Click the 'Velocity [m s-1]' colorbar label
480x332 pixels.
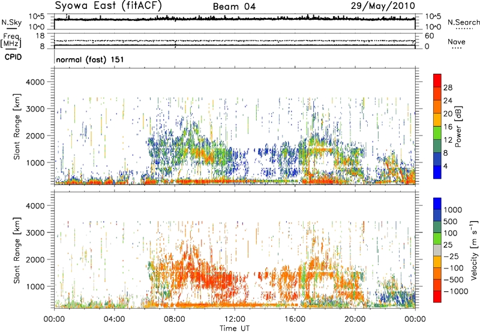474,250
